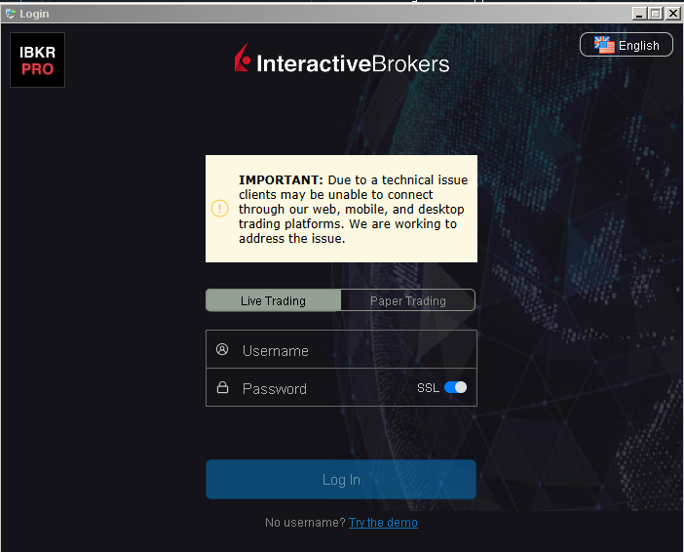The width and height of the screenshot is (684, 552).
Task: Click the warning exclamation icon in notice
Action: tap(220, 209)
